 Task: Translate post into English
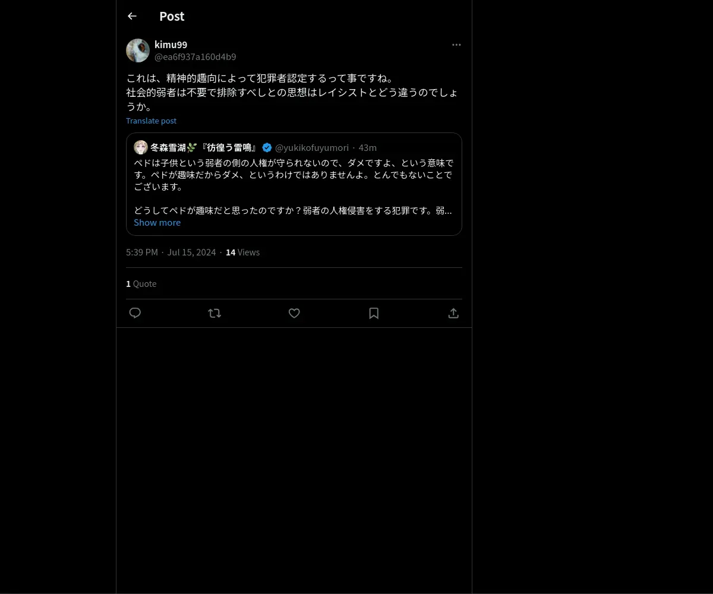tap(151, 121)
